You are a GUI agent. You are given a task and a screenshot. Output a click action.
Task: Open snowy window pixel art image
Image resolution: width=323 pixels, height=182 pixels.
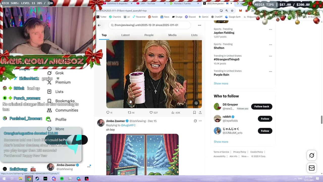(142, 154)
